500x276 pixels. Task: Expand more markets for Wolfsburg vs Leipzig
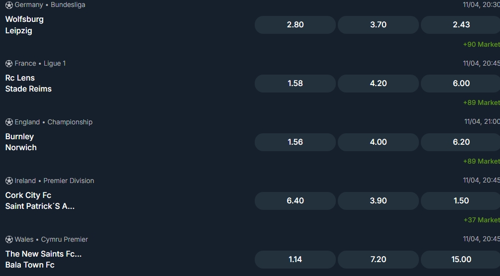click(x=481, y=44)
